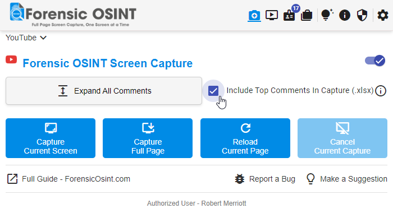Uncheck Include Top Comments In Capture

coord(213,91)
